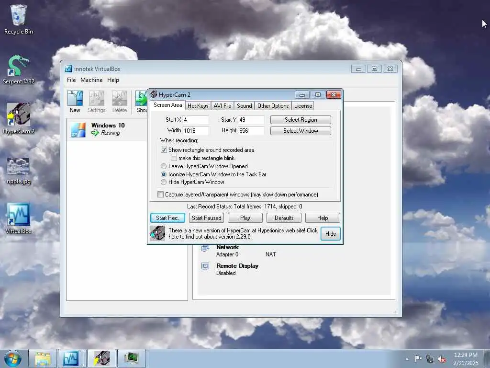Click the 'Last Record Status' total frames text
This screenshot has width=490, height=368.
[x=245, y=207]
